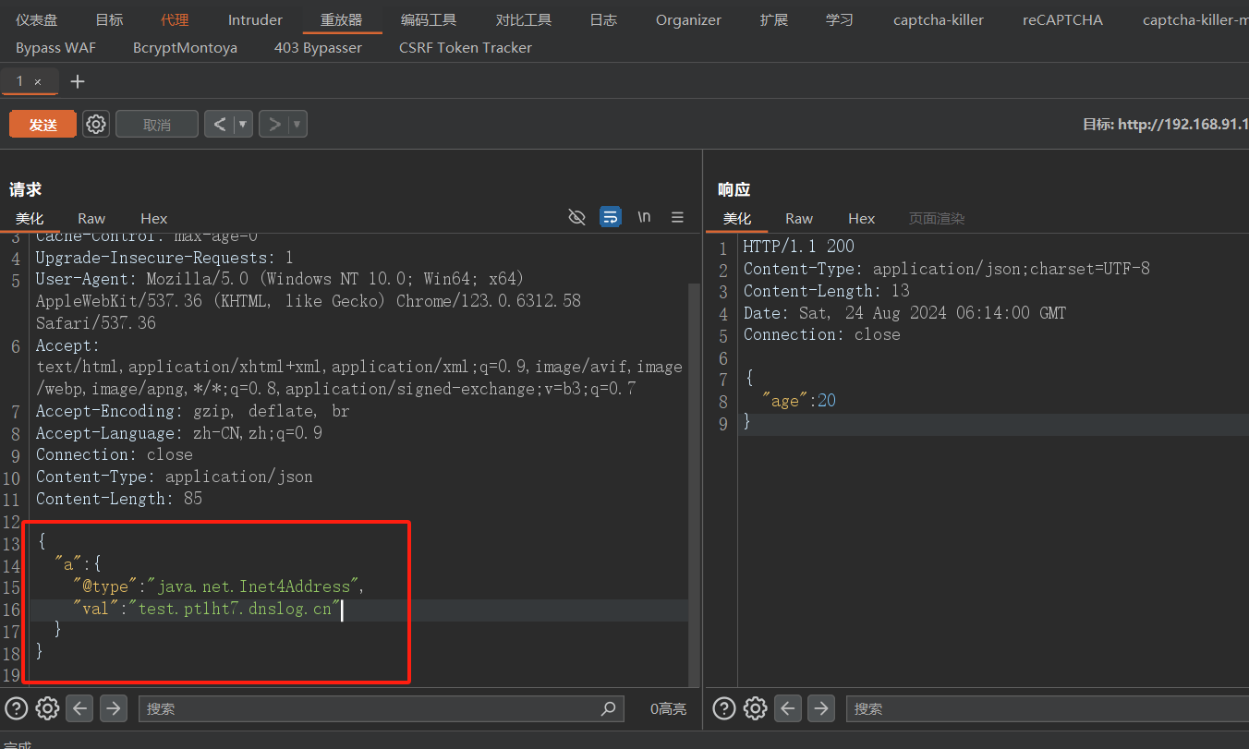The height and width of the screenshot is (749, 1249).
Task: Open the 403 Bypasser tab
Action: coord(318,47)
